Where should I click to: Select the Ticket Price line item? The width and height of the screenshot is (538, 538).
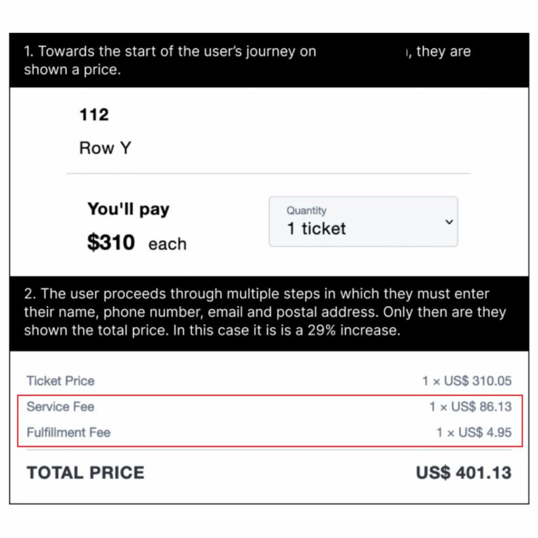pyautogui.click(x=60, y=380)
